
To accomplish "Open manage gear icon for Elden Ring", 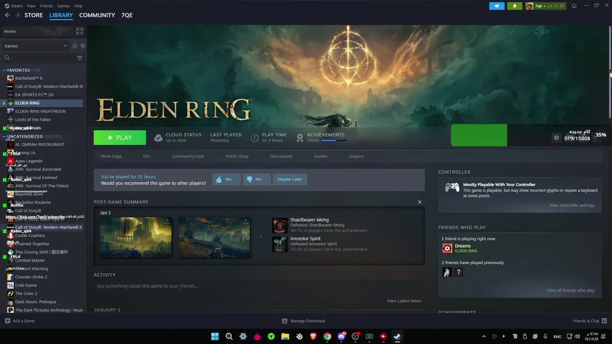I will (556, 138).
